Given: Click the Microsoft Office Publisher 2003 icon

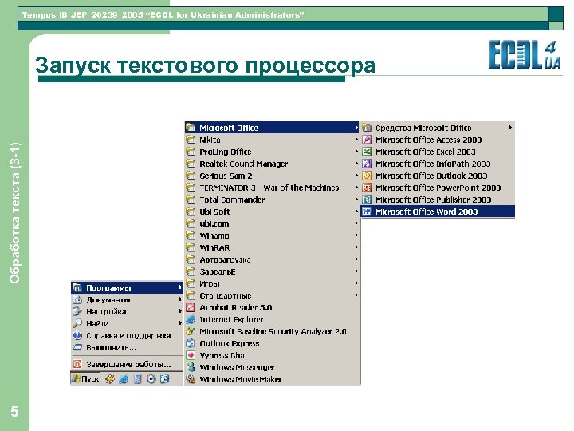Looking at the screenshot, I should (x=367, y=200).
